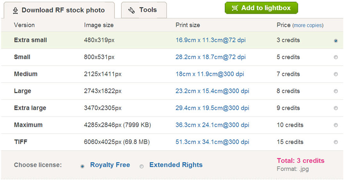
Task: Enable the Royalty Free license radio button
Action: (x=82, y=166)
